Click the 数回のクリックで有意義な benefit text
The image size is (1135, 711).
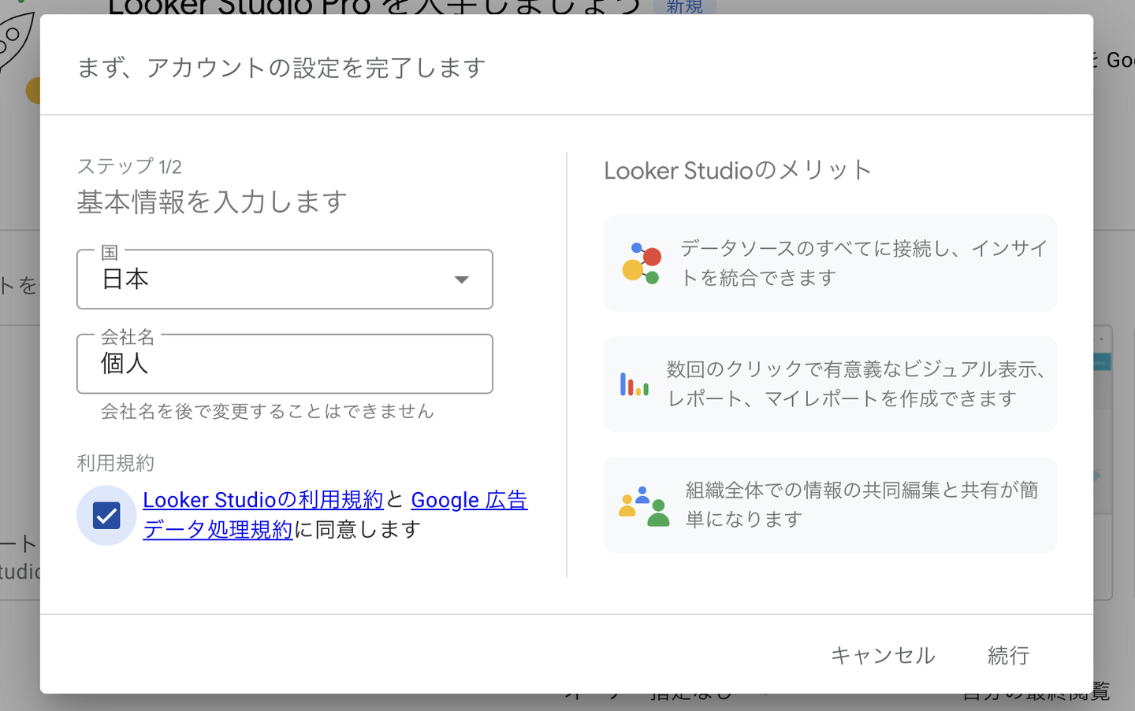858,384
